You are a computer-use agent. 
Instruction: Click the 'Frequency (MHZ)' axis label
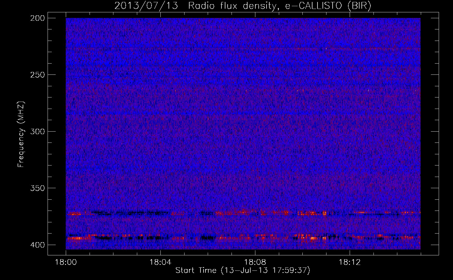[x=21, y=134]
